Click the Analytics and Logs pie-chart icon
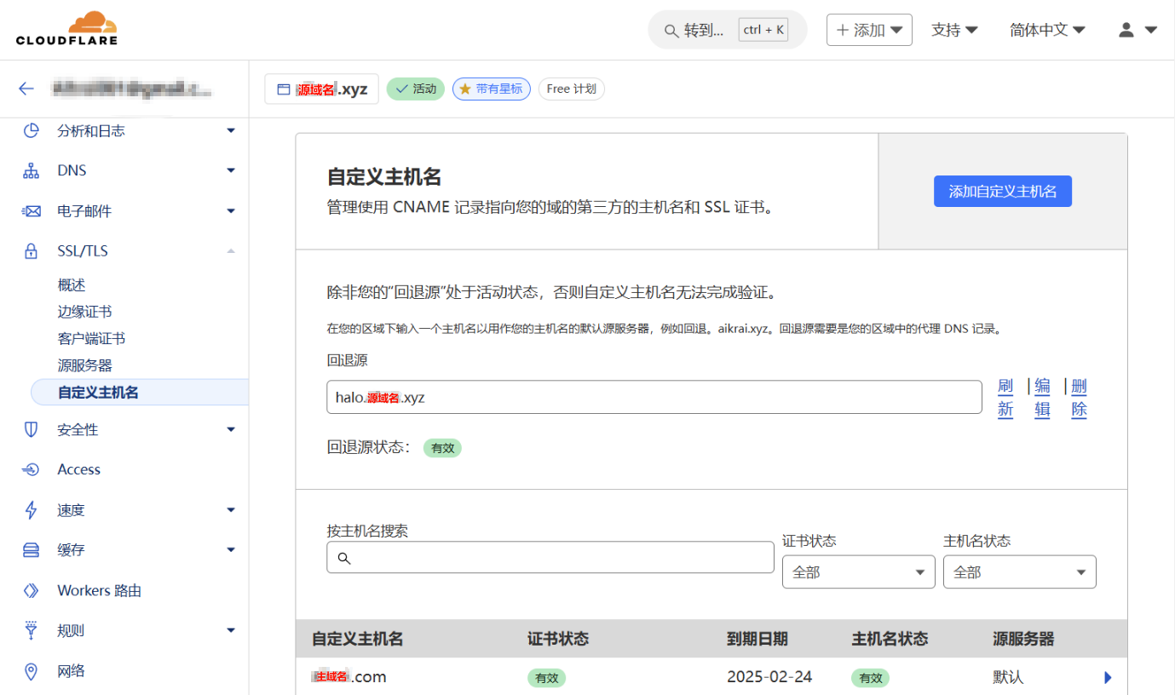 [x=32, y=130]
